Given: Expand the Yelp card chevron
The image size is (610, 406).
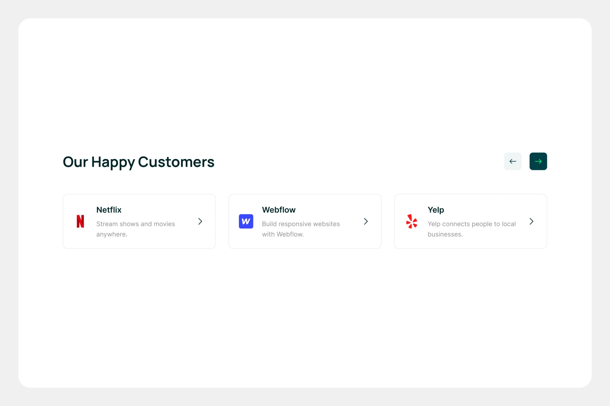Looking at the screenshot, I should 531,222.
